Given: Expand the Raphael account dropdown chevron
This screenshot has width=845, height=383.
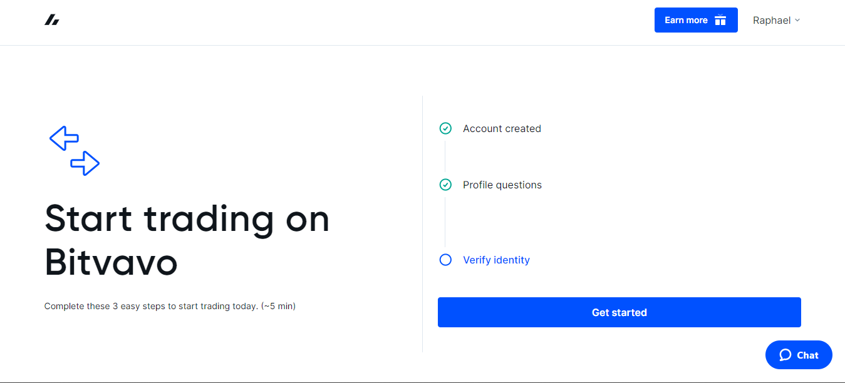Looking at the screenshot, I should click(x=797, y=20).
